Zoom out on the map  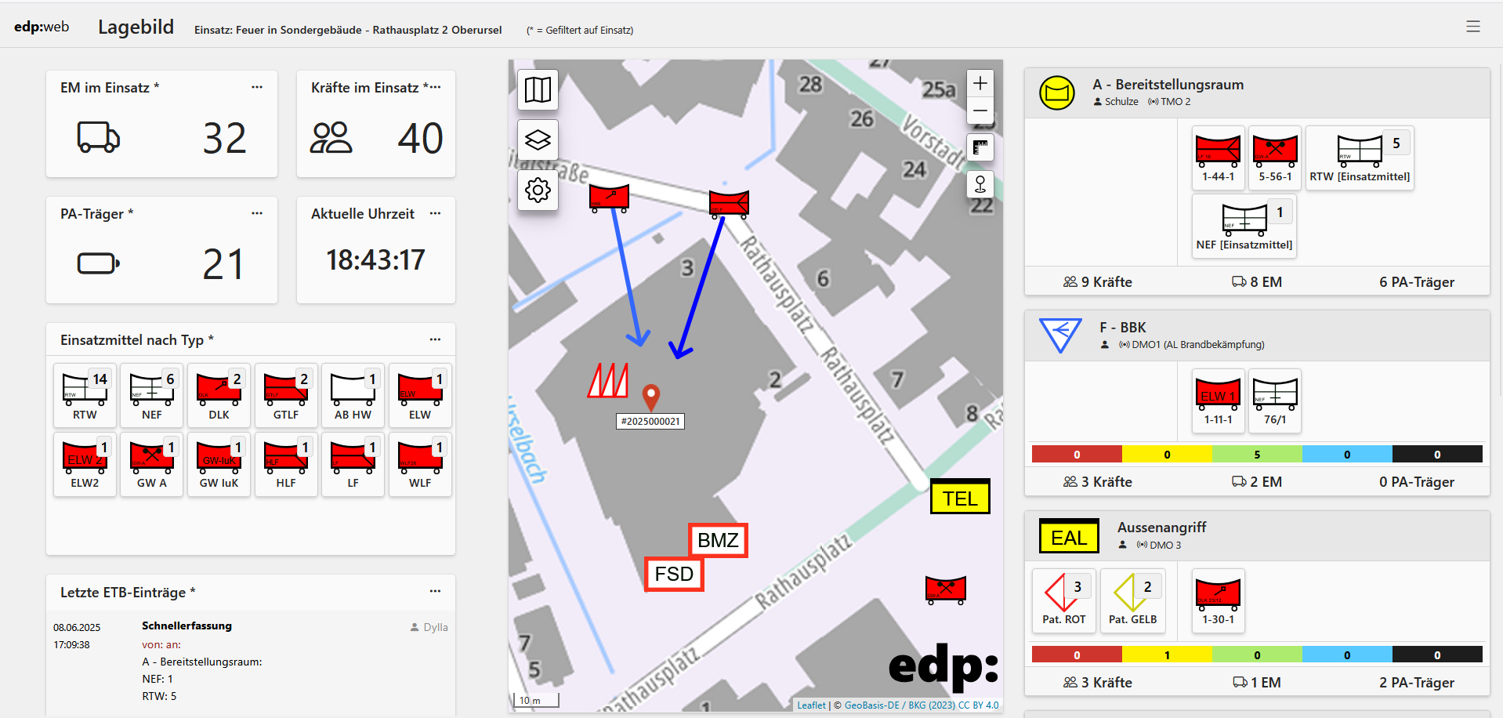click(980, 111)
